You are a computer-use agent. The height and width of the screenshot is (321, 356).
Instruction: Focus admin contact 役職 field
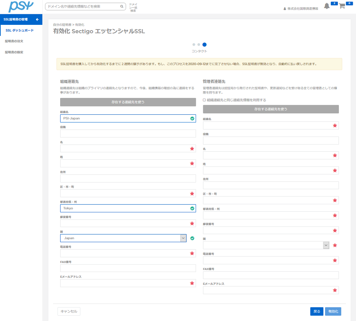pyautogui.click(x=271, y=141)
